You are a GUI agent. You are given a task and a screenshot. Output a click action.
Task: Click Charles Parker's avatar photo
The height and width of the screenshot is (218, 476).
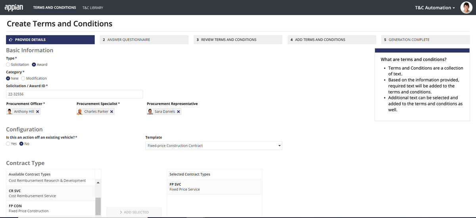click(x=80, y=112)
